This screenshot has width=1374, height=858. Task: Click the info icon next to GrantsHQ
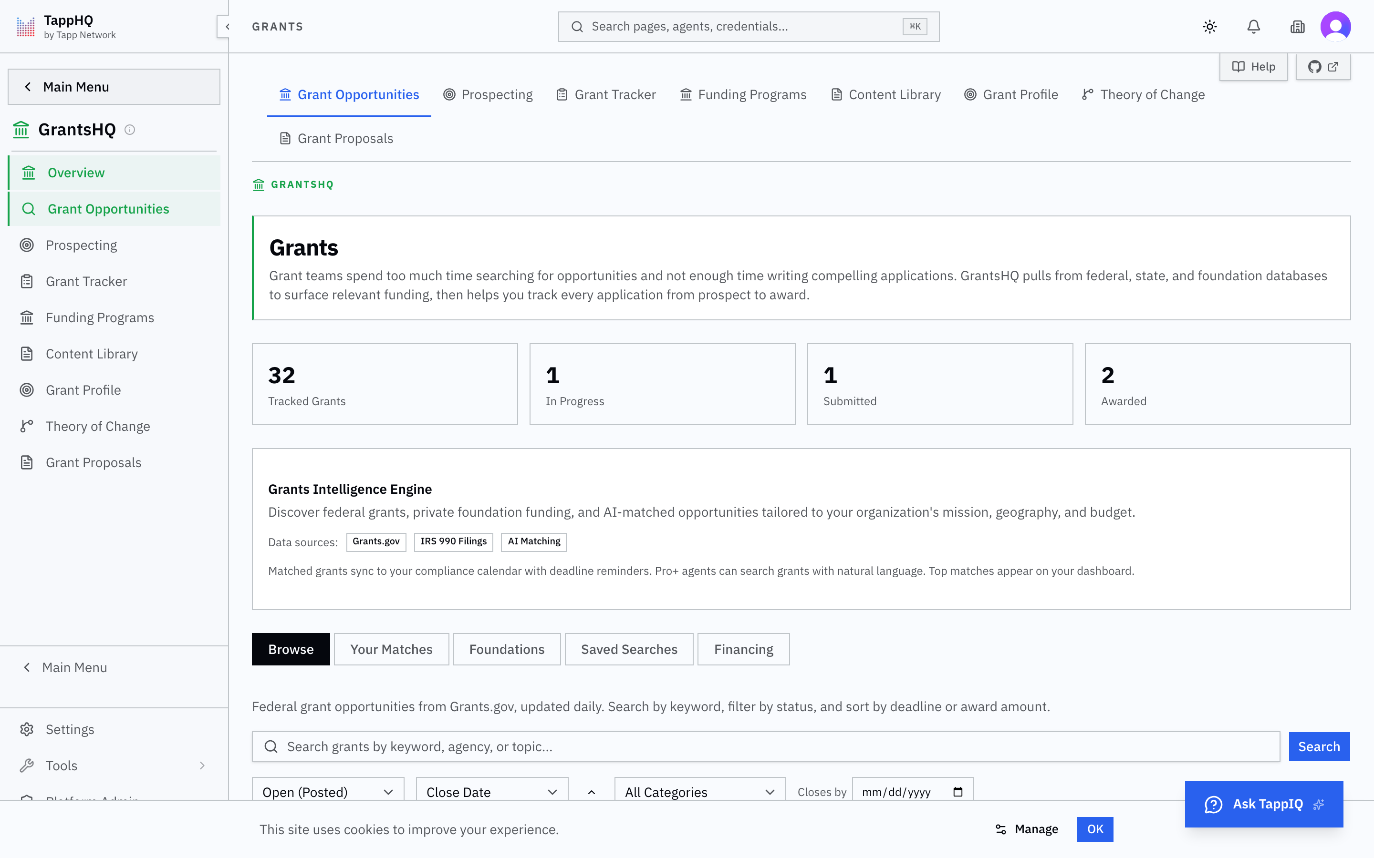point(130,130)
